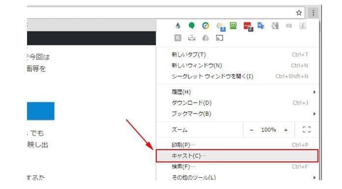The width and height of the screenshot is (342, 189).
Task: Open シークレット ウィンドウを開く(I)
Action: [237, 76]
